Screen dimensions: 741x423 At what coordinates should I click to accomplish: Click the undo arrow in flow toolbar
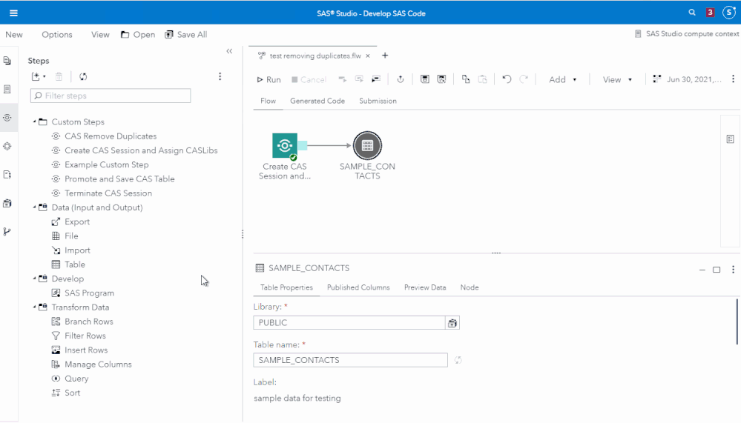pos(507,79)
